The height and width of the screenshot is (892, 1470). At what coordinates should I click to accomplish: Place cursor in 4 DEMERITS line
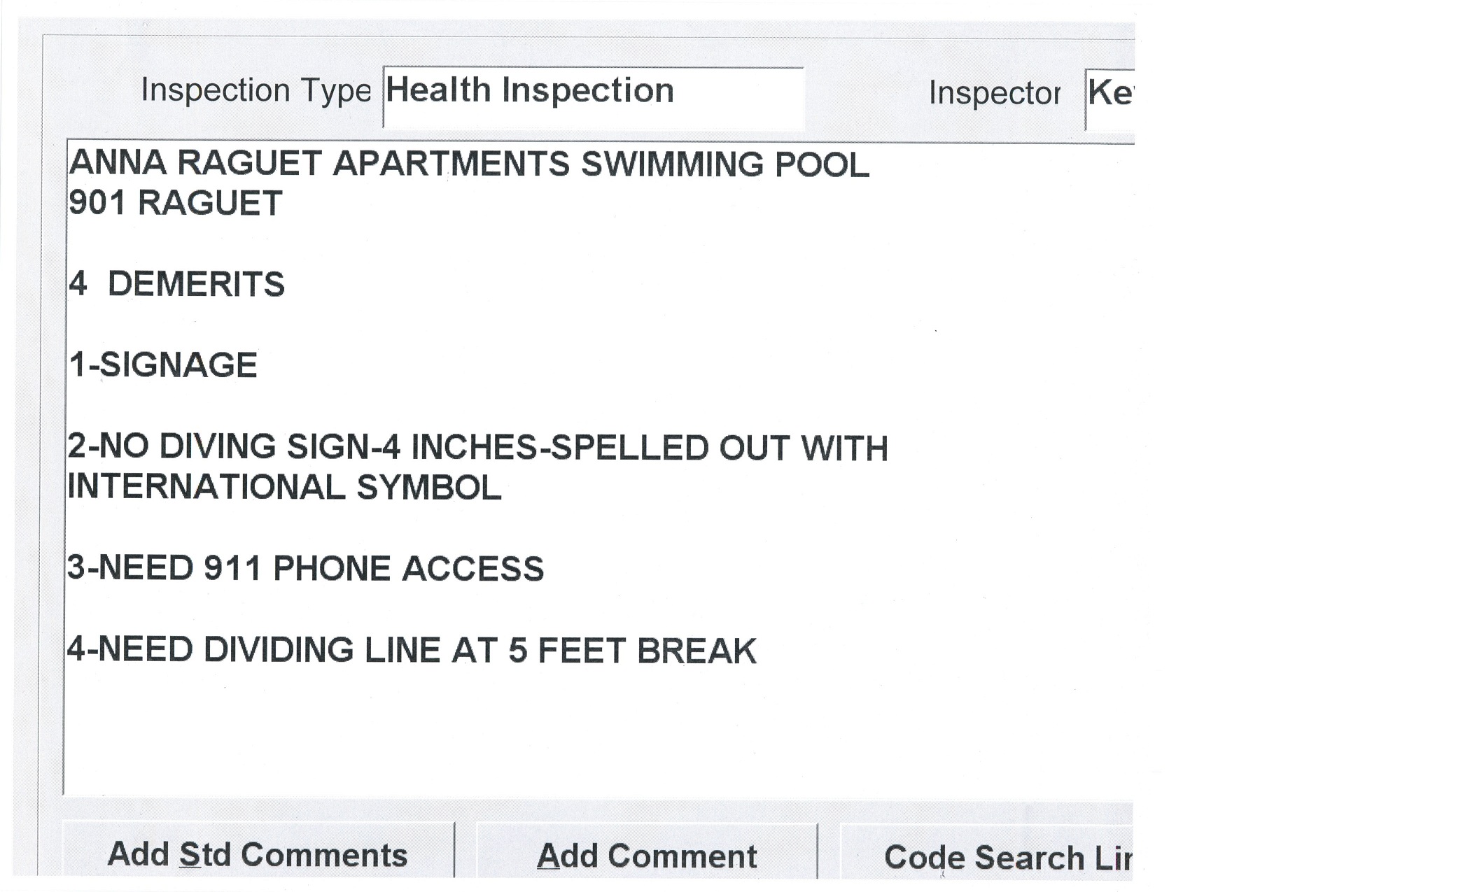[x=176, y=284]
